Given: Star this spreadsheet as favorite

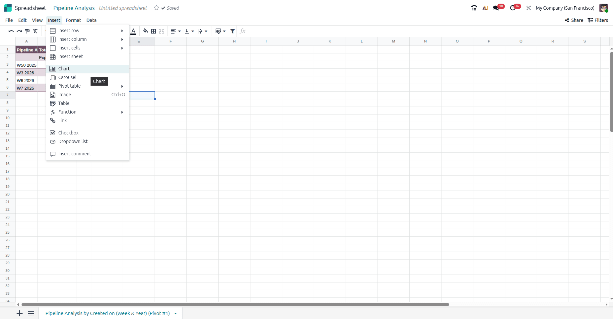Looking at the screenshot, I should click(x=157, y=8).
